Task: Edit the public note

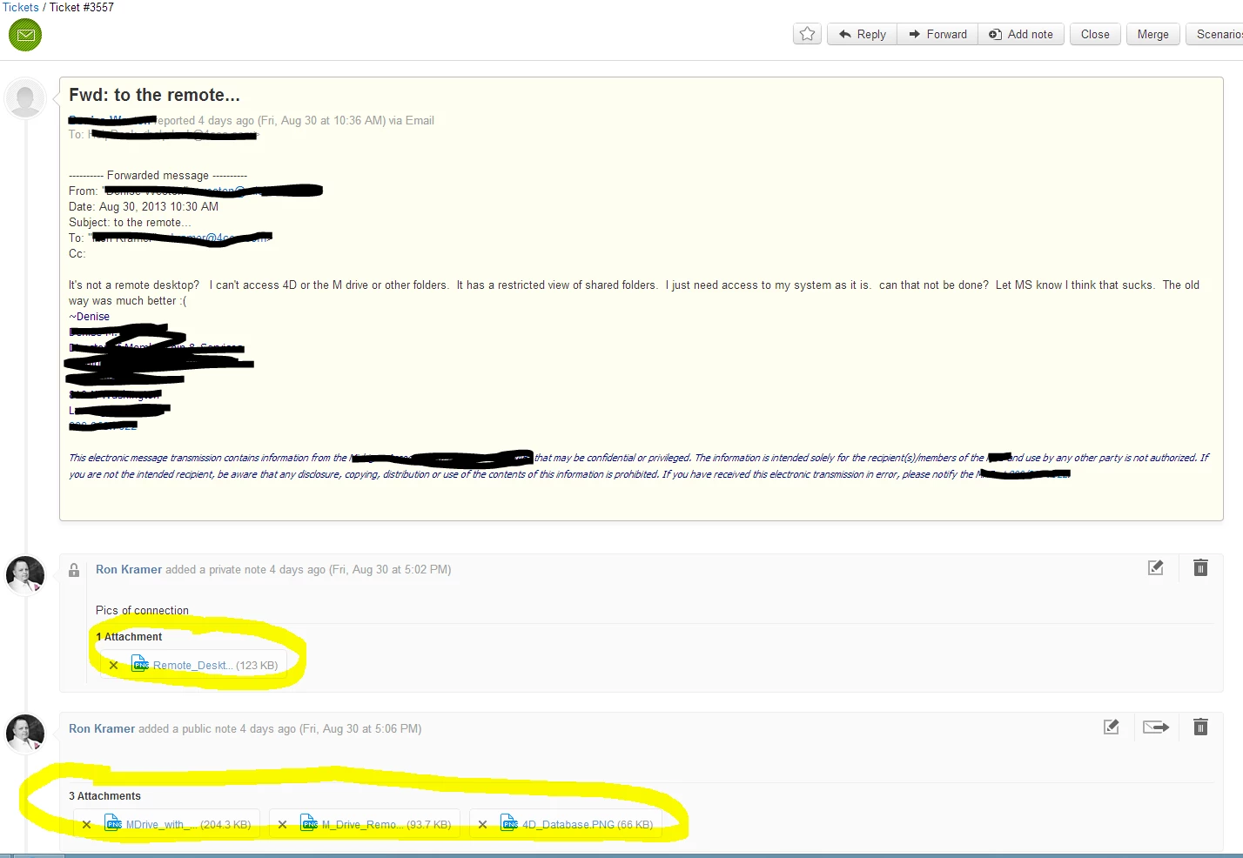Action: coord(1112,727)
